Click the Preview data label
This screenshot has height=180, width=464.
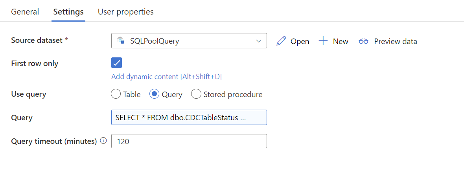coord(396,41)
